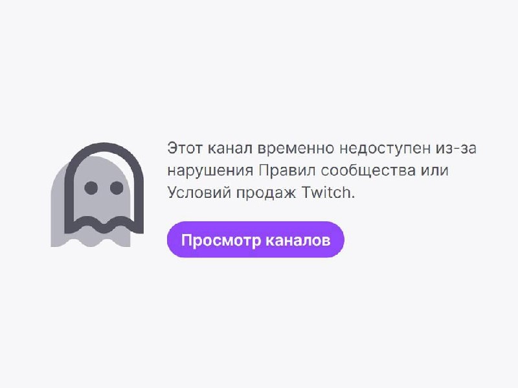Click the word недоступен in the message

point(385,149)
